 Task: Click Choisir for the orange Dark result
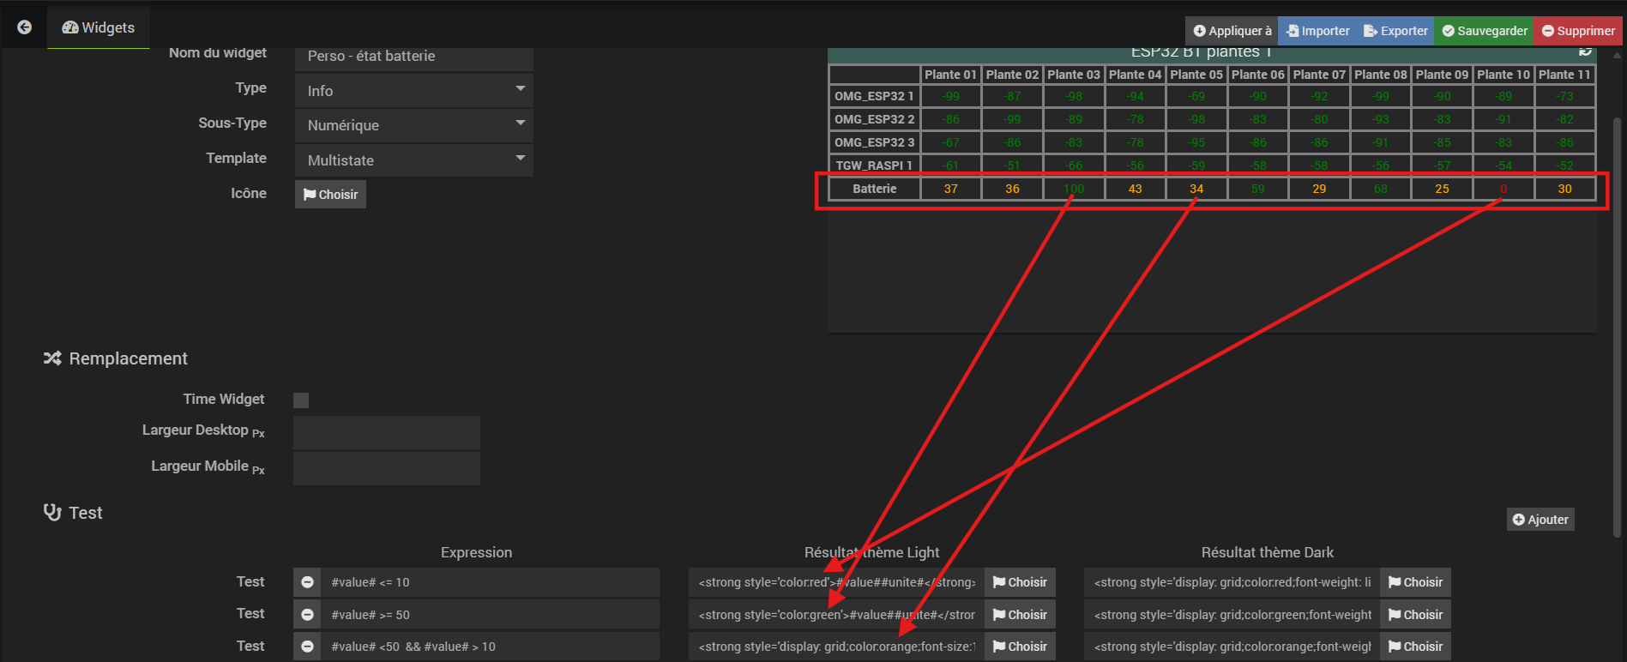(x=1415, y=647)
